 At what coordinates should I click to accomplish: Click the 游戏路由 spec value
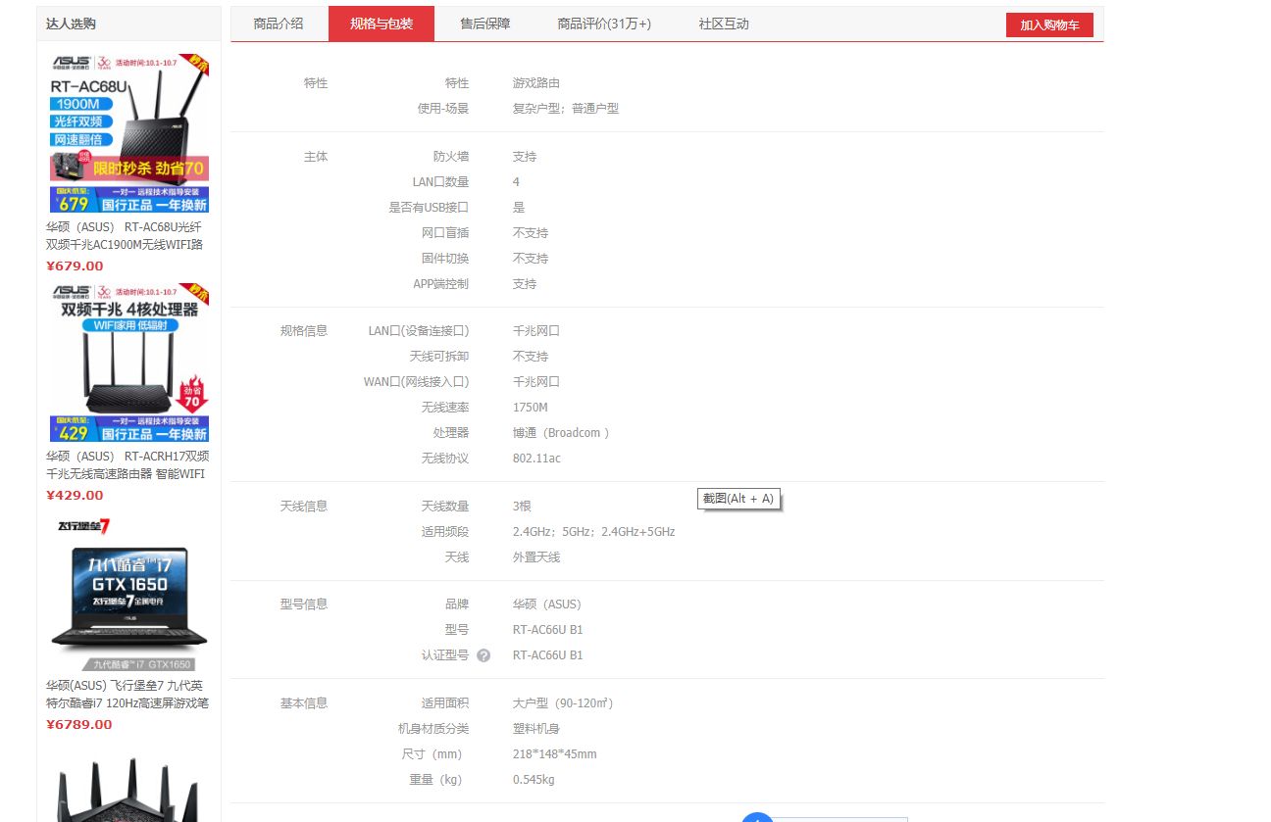click(536, 83)
